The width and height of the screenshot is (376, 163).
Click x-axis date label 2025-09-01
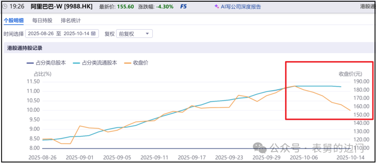(80, 157)
